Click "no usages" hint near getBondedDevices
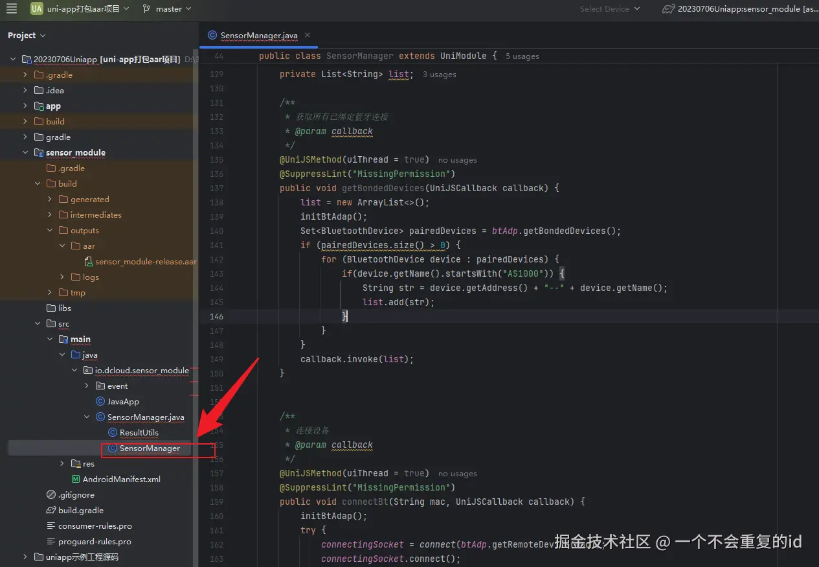The image size is (819, 567). [x=457, y=160]
